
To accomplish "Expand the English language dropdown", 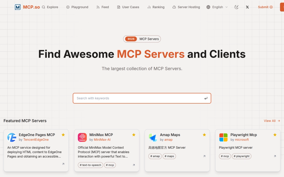I will 217,7.
